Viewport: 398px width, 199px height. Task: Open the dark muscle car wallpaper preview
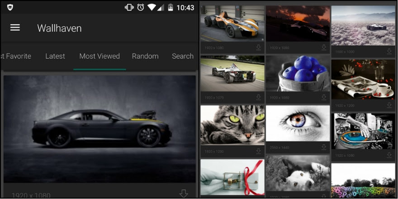point(99,129)
